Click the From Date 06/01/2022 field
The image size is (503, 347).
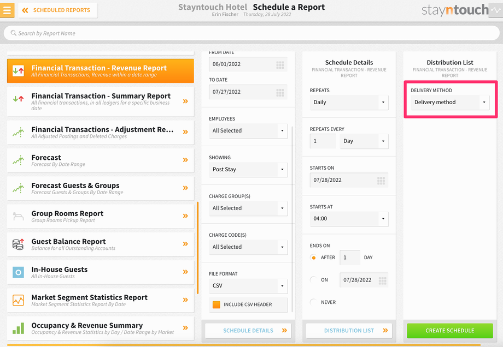tap(248, 64)
